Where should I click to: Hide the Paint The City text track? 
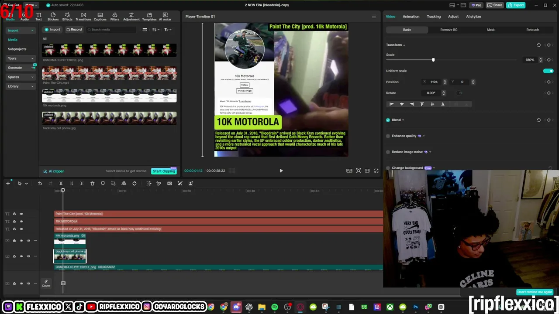coord(21,214)
